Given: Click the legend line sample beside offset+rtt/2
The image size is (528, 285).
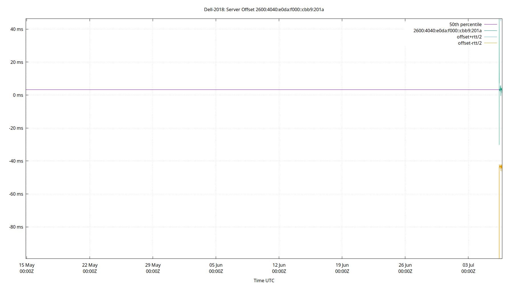Looking at the screenshot, I should 490,37.
